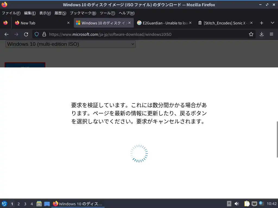Close the Firefox window
This screenshot has width=278, height=208.
click(274, 5)
